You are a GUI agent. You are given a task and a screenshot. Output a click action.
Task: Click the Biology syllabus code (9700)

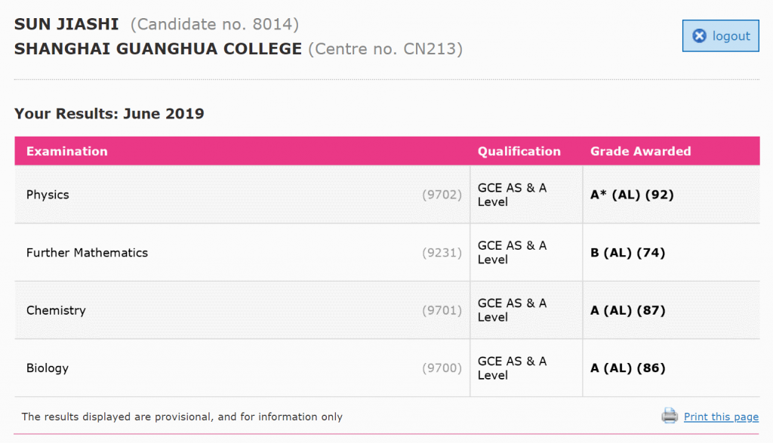tap(442, 368)
